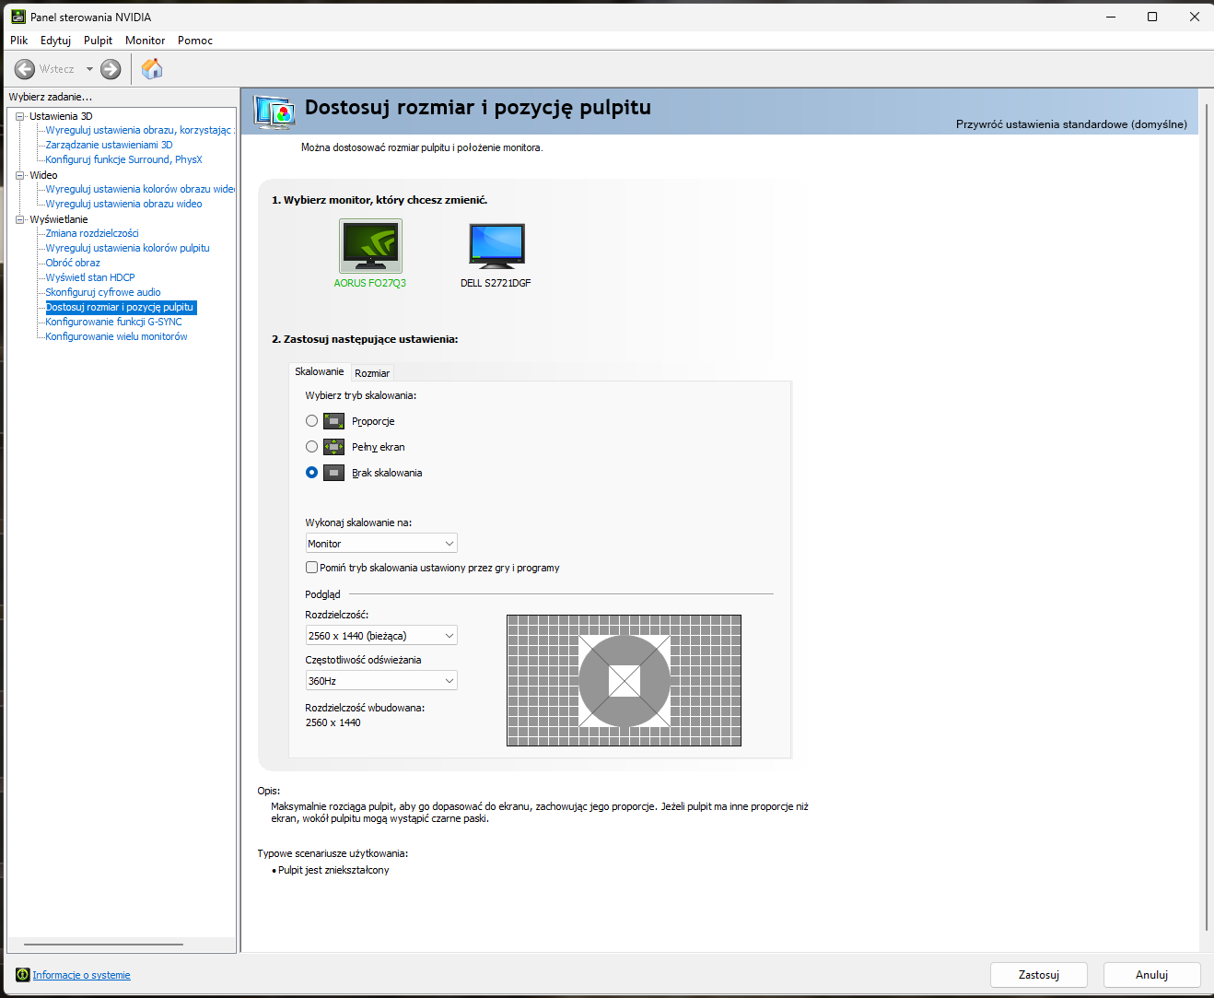Click the Forward arrow toolbar icon

111,69
